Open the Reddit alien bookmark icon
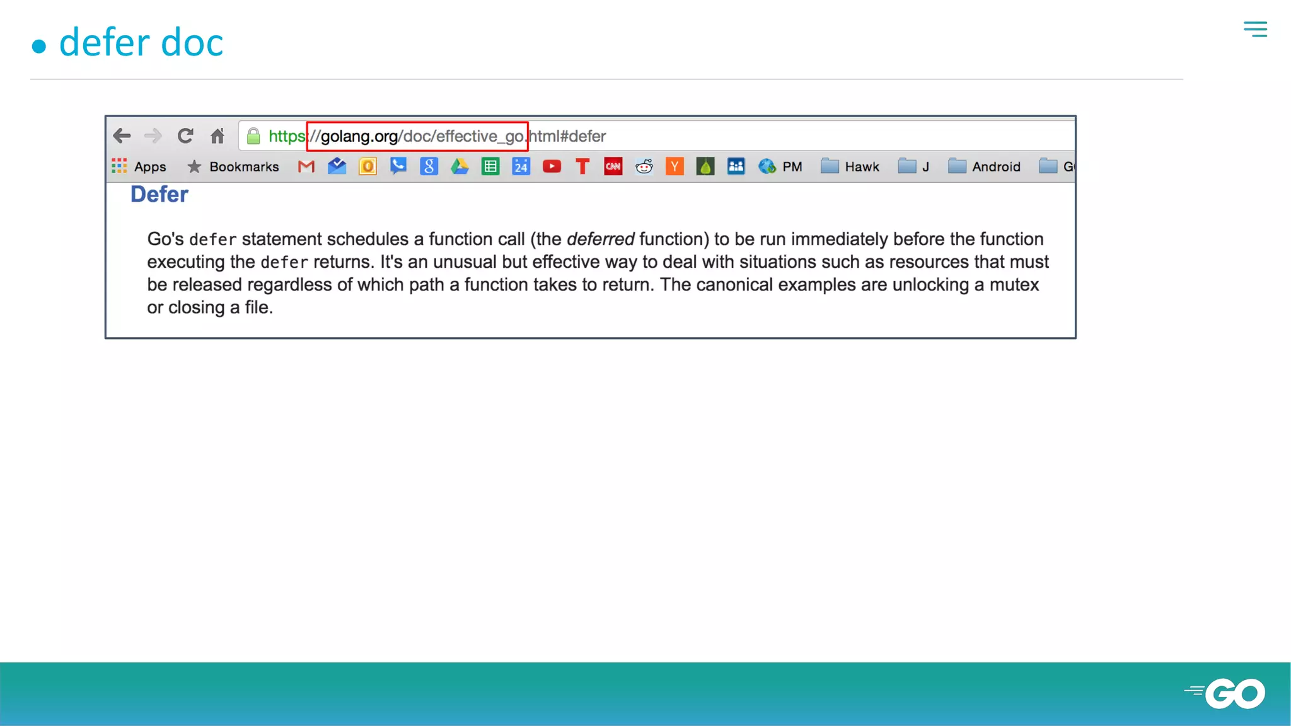Viewport: 1291px width, 726px height. 644,166
